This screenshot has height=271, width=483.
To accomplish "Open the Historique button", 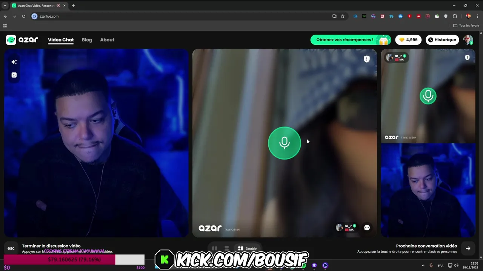I will 442,40.
